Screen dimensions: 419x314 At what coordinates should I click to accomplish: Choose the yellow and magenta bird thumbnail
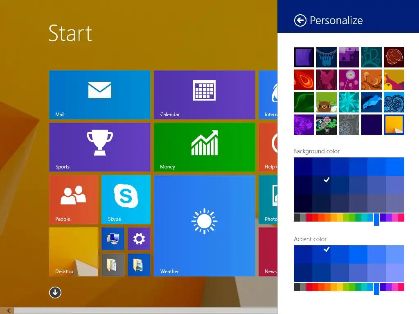tap(394, 80)
